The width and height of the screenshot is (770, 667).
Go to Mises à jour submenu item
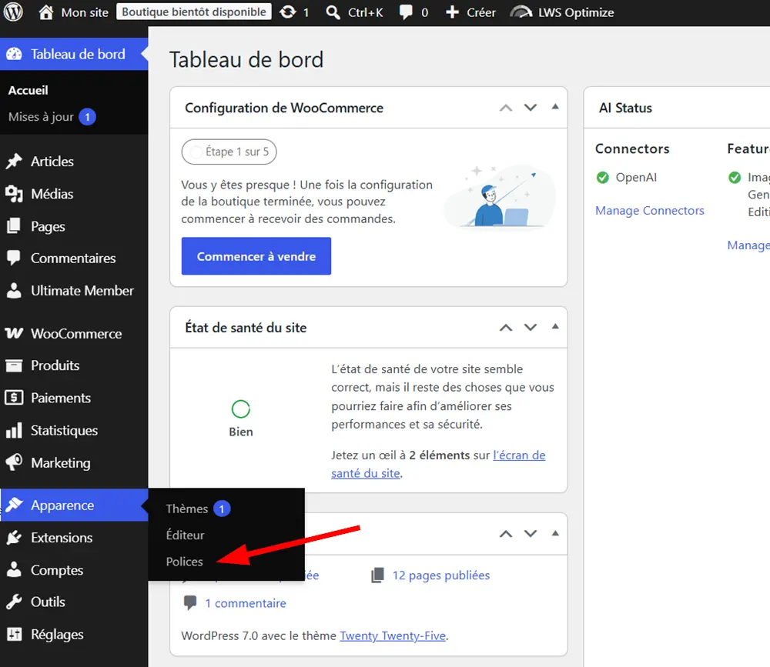coord(41,117)
